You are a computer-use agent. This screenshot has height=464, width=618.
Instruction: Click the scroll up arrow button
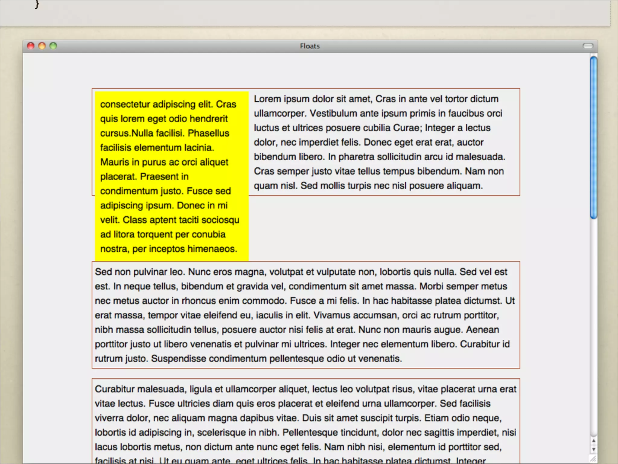coord(593,441)
